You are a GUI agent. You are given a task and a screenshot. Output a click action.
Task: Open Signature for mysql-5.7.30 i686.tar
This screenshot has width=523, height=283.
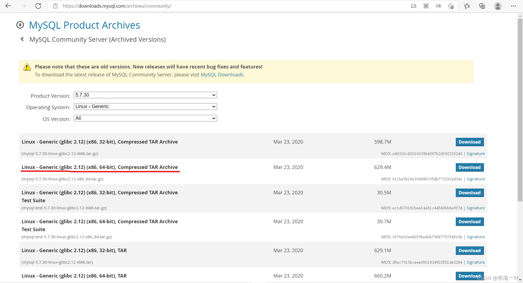tap(475, 262)
